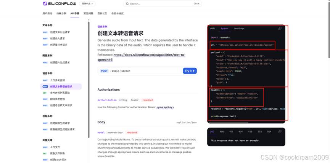This screenshot has height=163, width=330.
Task: Click the 文本系列 sidebar section heading
Action: pyautogui.click(x=47, y=25)
